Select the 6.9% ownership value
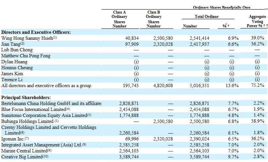The height and width of the screenshot is (162, 268). pos(233,38)
